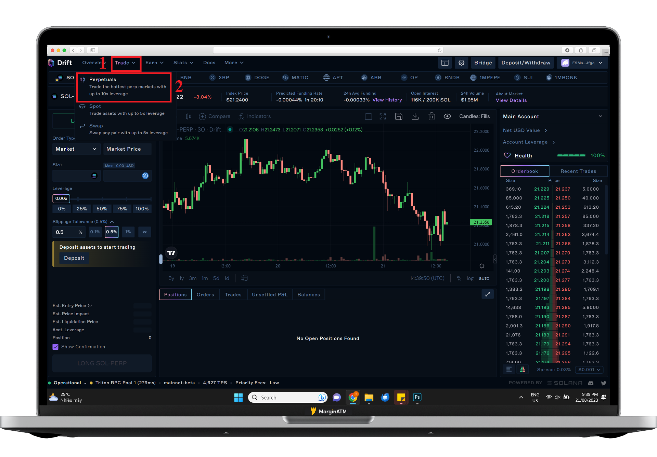
Task: Open chart Indicators
Action: coord(254,116)
